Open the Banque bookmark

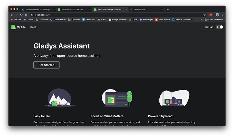click(182, 20)
